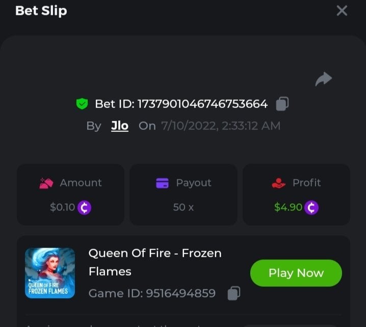The image size is (366, 327).
Task: Click the $0.10 amount value
Action: click(x=62, y=207)
